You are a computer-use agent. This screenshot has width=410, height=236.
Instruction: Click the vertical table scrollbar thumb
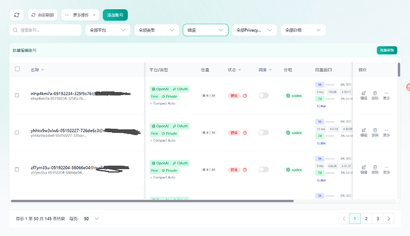click(x=399, y=70)
